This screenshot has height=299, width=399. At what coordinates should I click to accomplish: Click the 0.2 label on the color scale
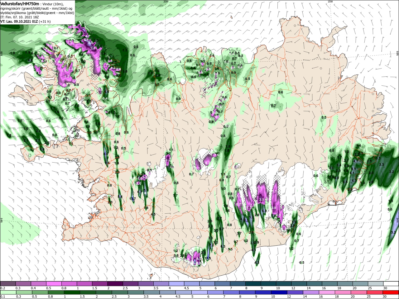click(x=2, y=288)
